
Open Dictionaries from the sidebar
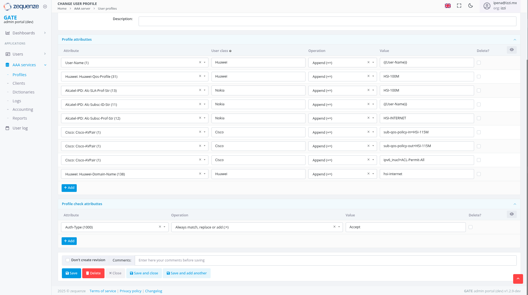(x=24, y=92)
